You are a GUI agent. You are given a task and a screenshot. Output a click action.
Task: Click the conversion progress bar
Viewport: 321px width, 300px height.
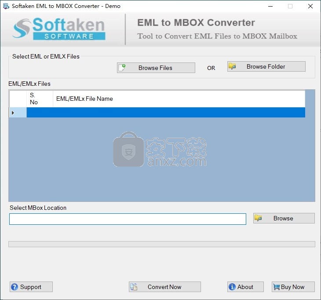point(162,244)
